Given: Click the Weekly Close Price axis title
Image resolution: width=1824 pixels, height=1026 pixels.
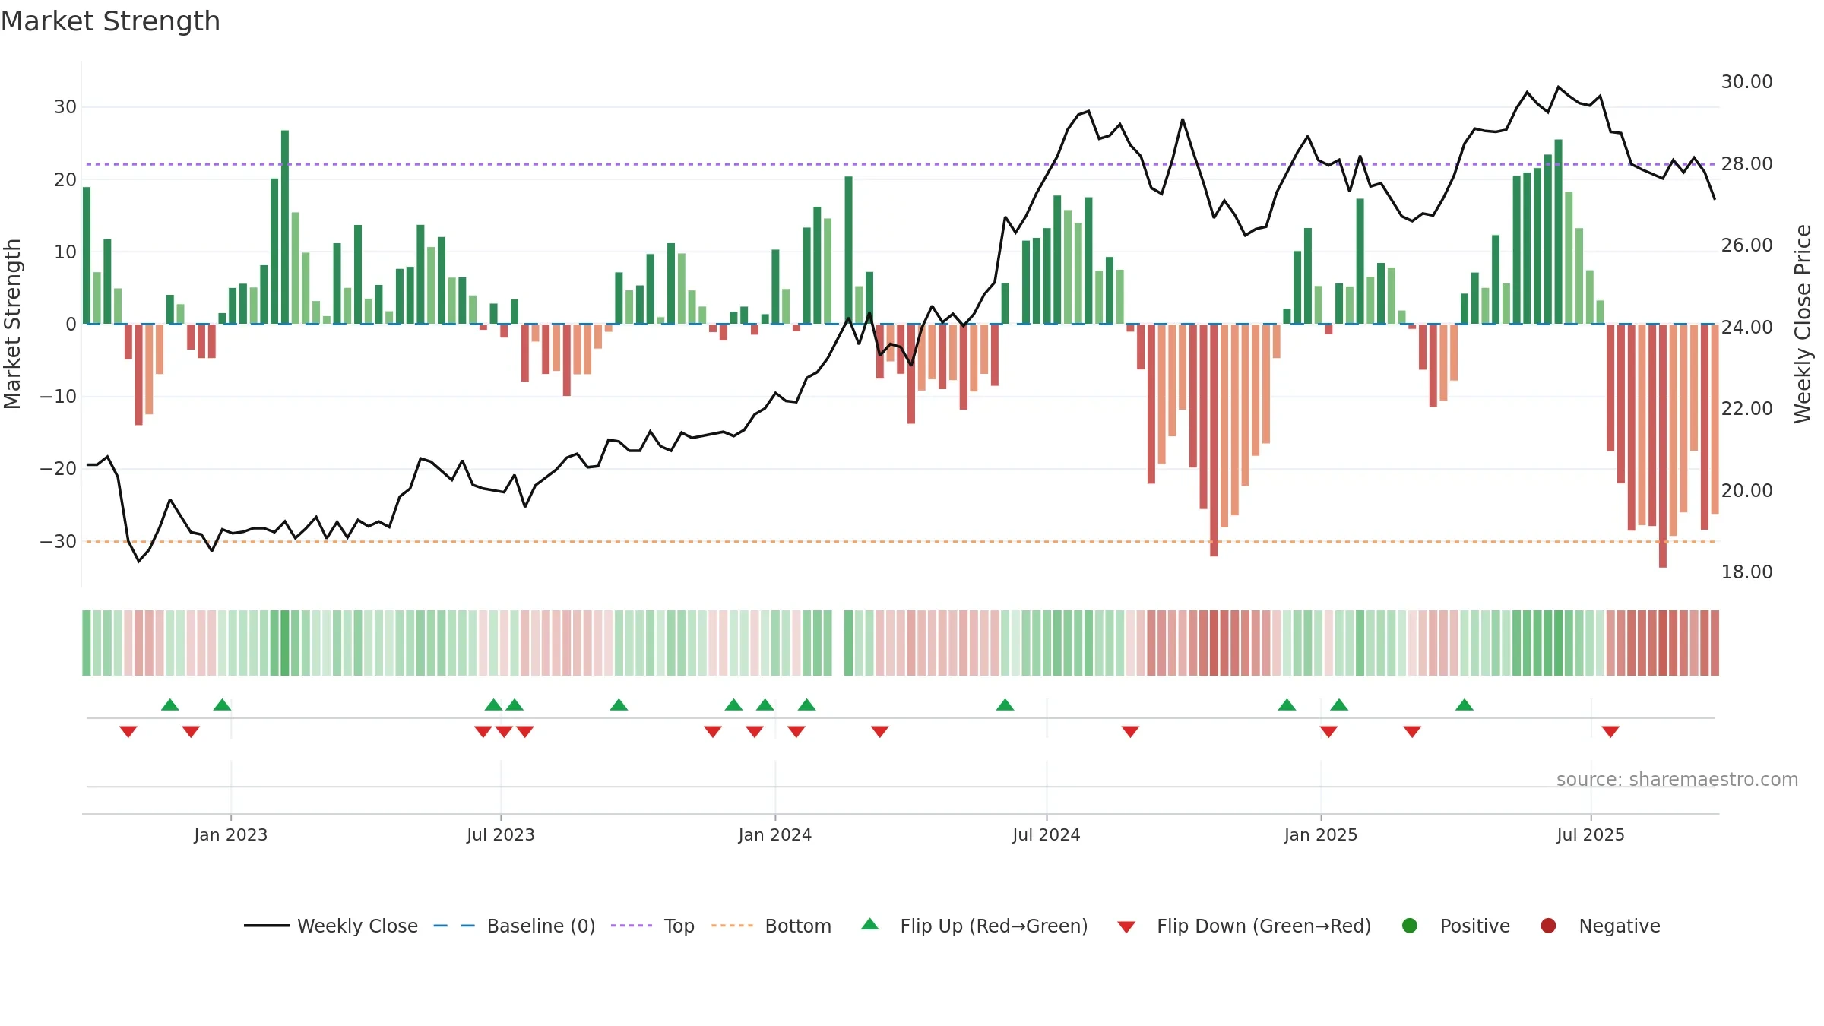Looking at the screenshot, I should [x=1803, y=324].
